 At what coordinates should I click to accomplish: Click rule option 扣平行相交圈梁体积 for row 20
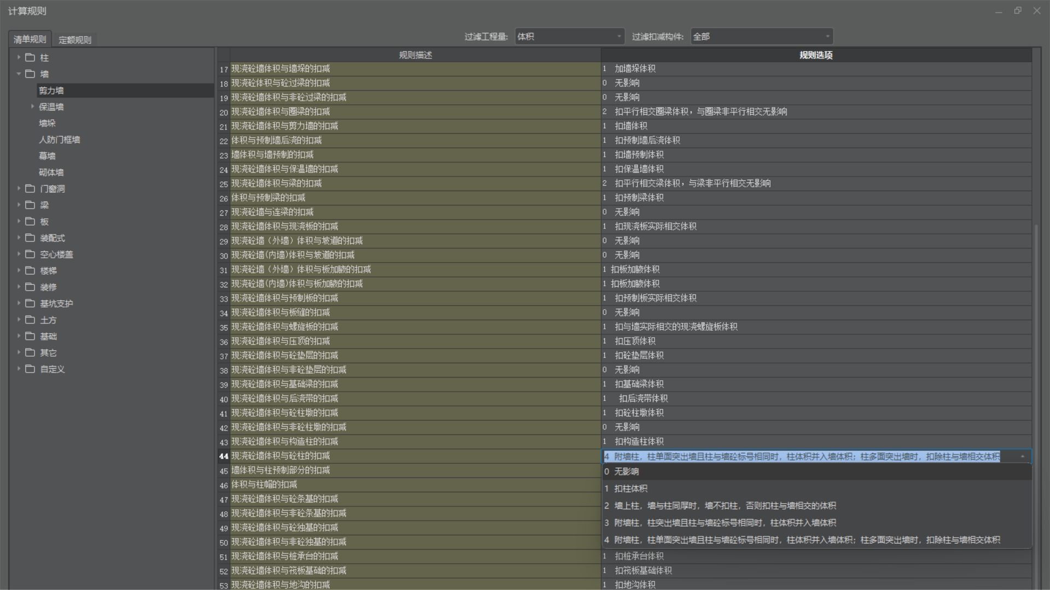816,112
